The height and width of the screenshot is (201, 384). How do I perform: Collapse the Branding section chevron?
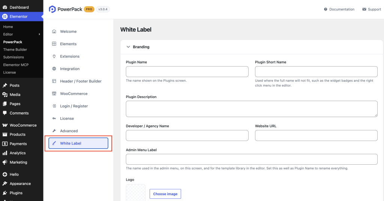click(x=128, y=47)
